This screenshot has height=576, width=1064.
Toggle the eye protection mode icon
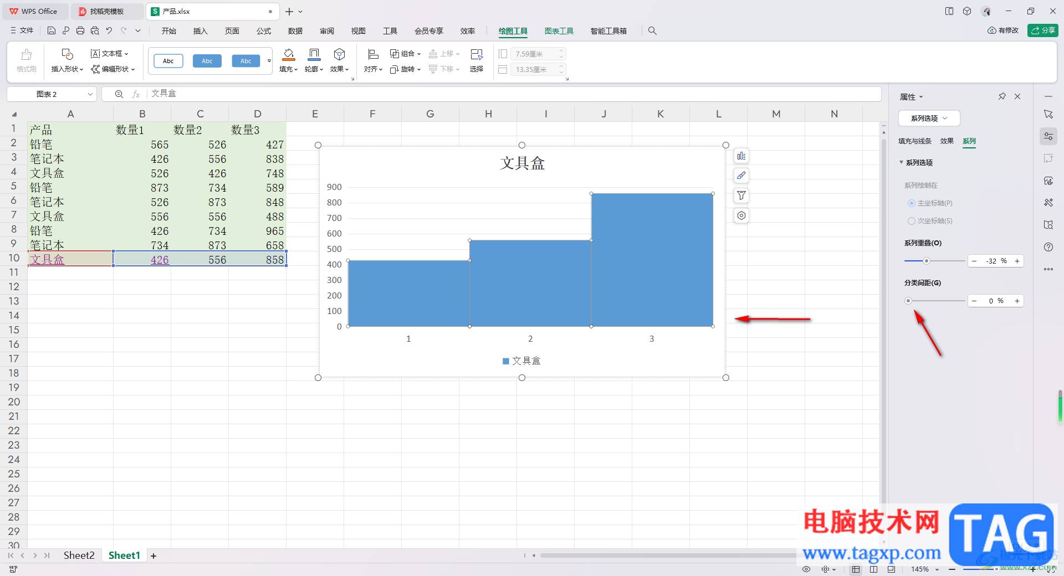point(806,569)
